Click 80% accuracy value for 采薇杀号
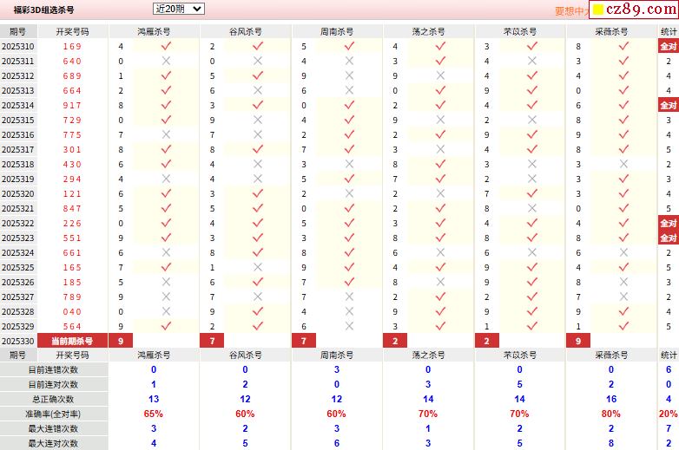679x450 pixels. tap(611, 414)
